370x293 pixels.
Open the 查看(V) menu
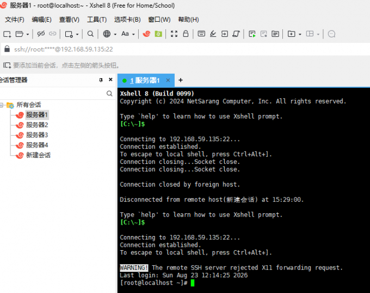69,20
